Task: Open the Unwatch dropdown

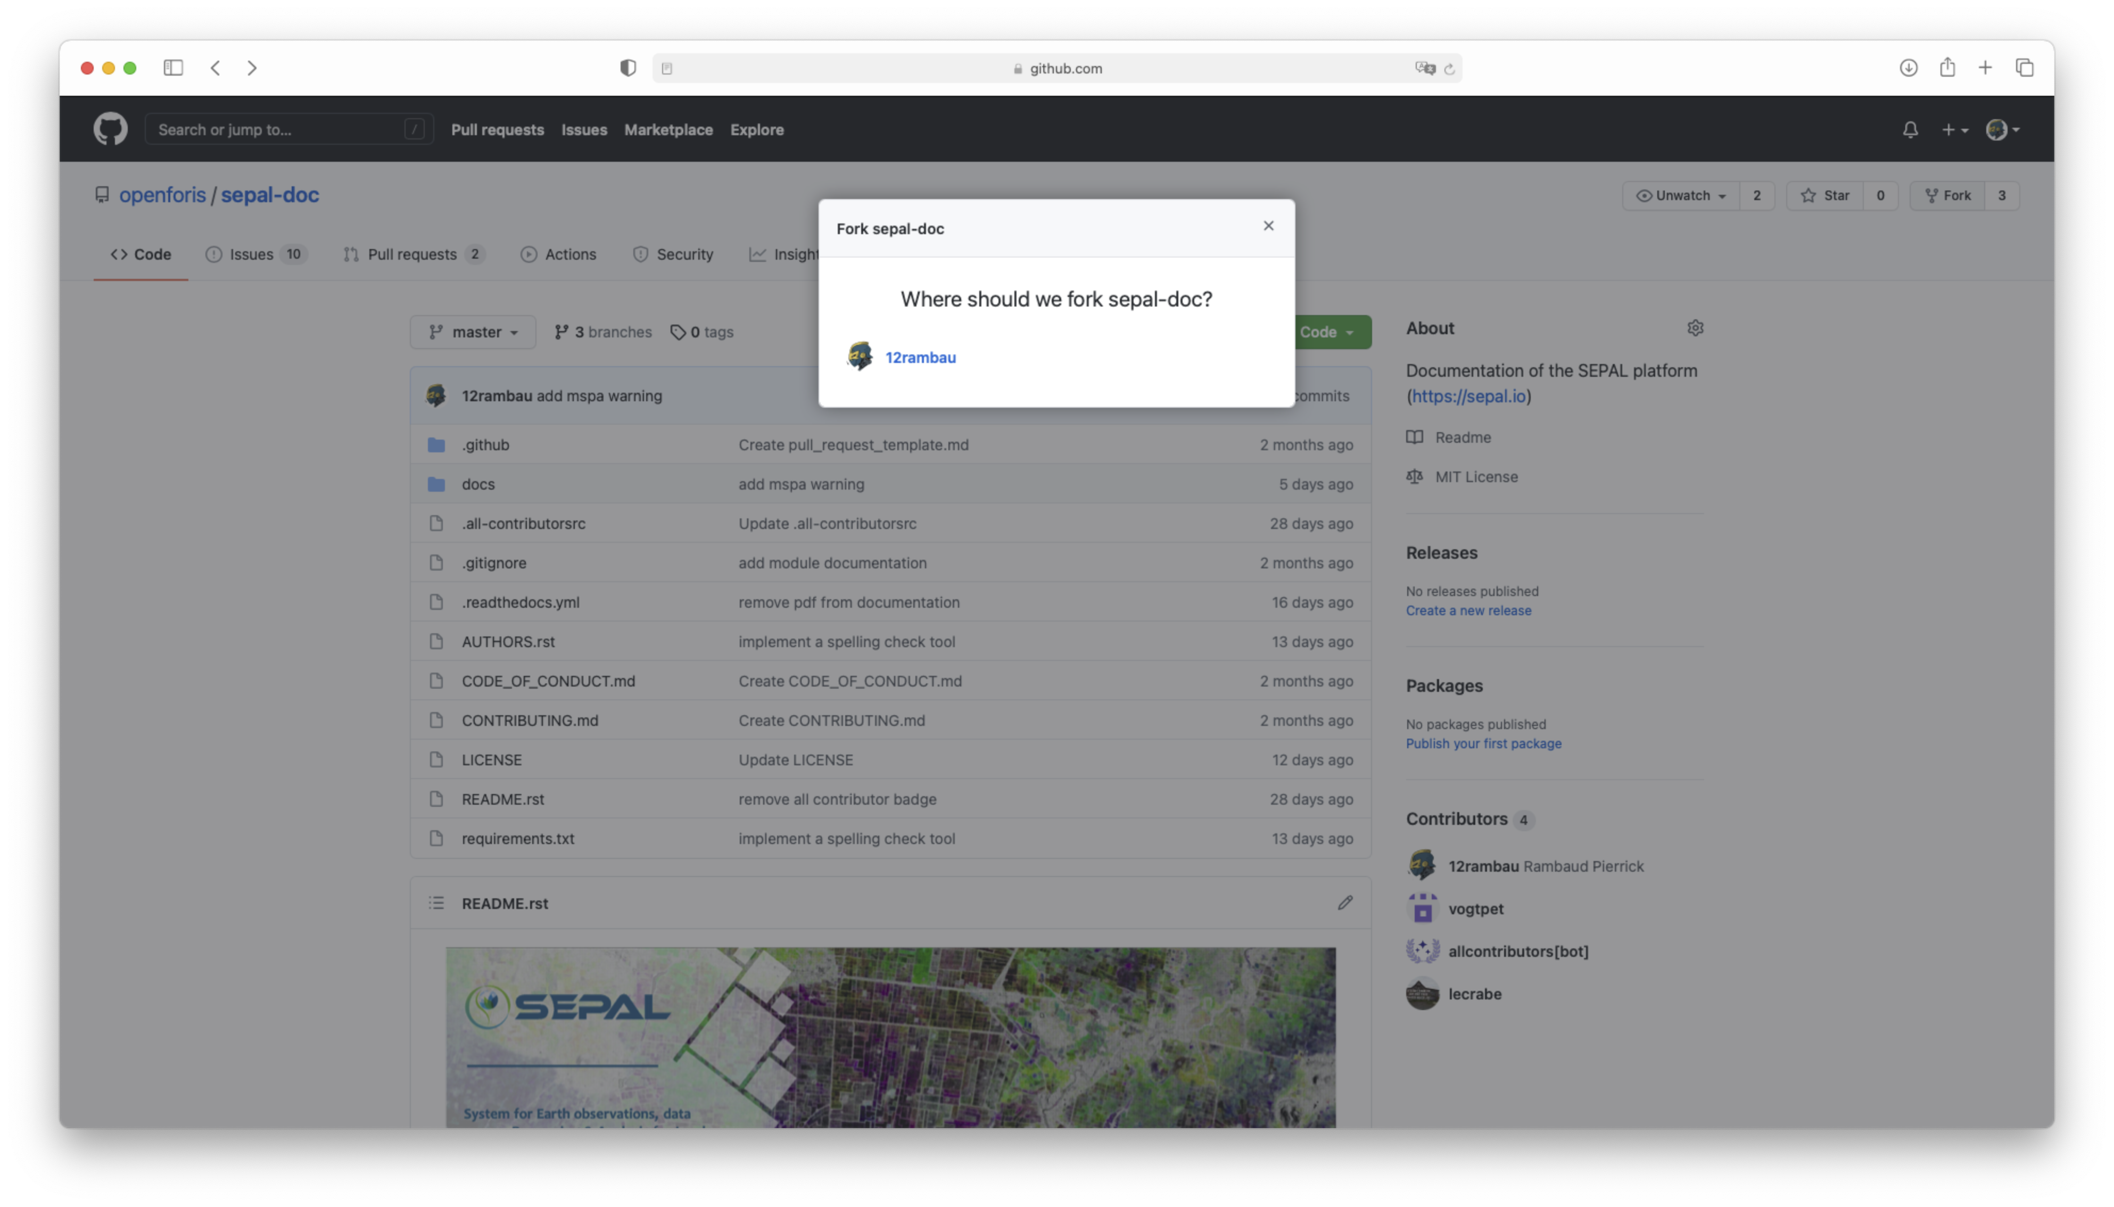Action: [x=1680, y=196]
